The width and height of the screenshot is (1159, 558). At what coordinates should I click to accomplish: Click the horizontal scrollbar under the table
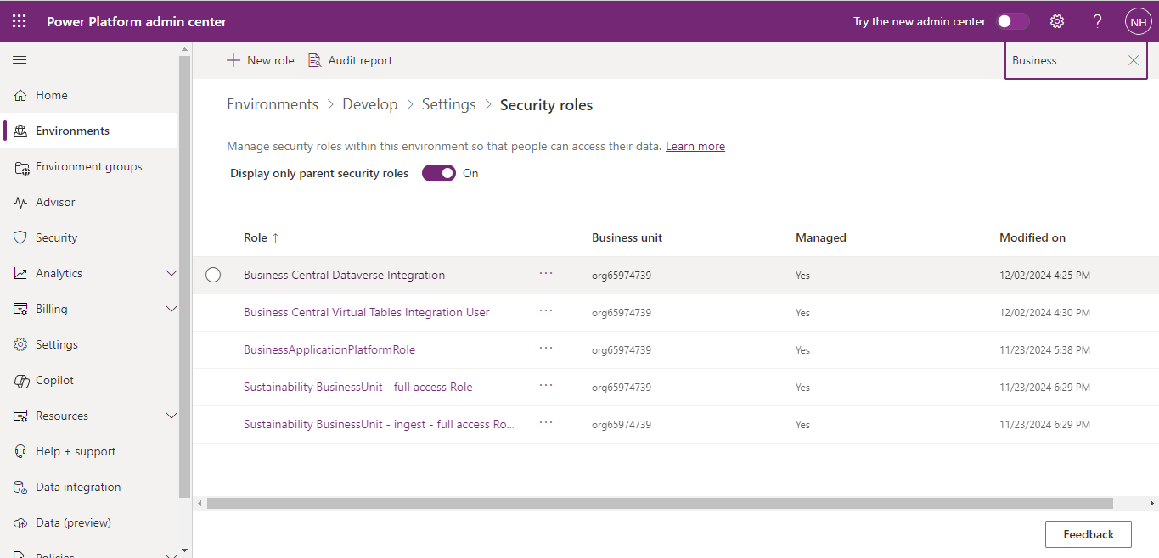click(x=659, y=503)
